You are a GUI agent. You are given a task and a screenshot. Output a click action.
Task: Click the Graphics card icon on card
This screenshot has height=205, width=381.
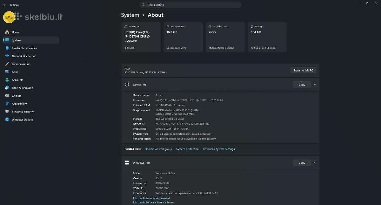pyautogui.click(x=210, y=27)
